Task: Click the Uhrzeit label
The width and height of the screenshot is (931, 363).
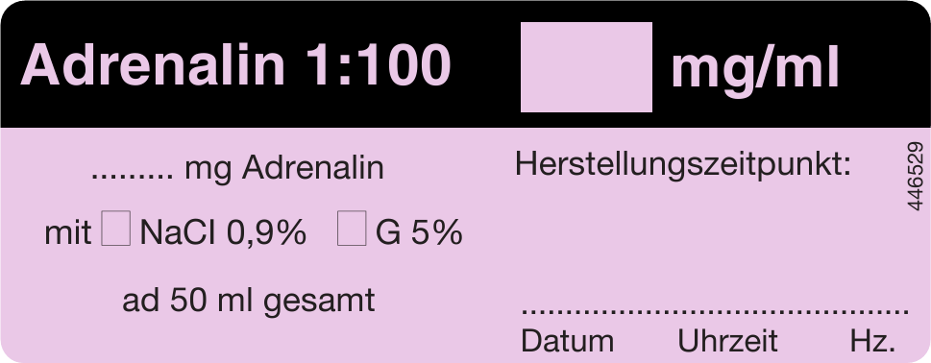Action: 727,341
